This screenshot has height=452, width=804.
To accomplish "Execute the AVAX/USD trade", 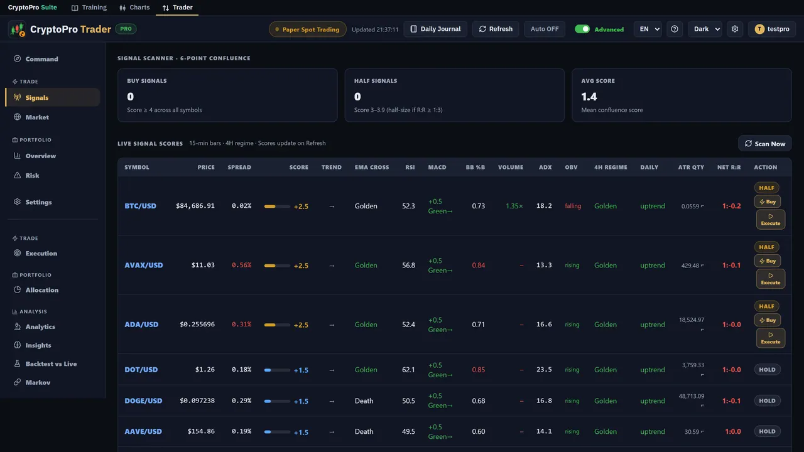I will coord(771,279).
